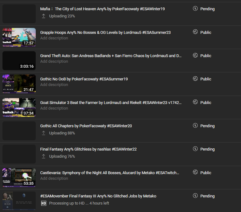Click the pending clock icon for Gothic All Chapters
This screenshot has width=241, height=212.
[x=195, y=125]
